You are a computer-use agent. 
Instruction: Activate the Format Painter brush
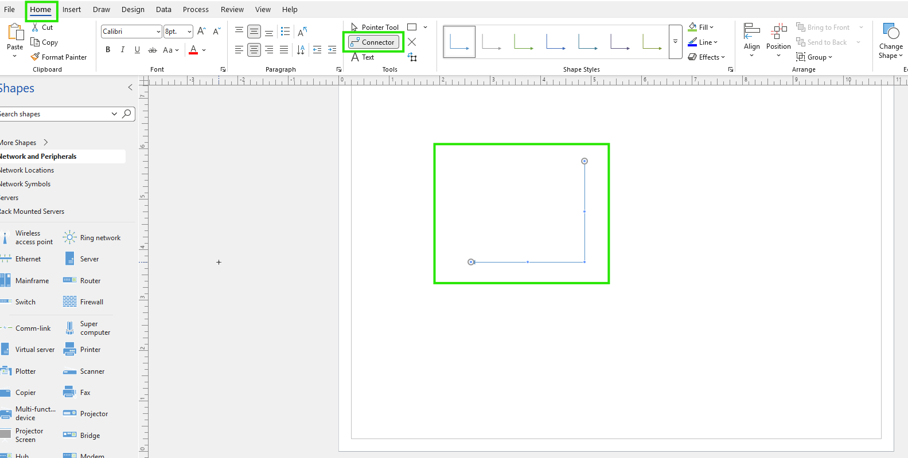(x=35, y=57)
